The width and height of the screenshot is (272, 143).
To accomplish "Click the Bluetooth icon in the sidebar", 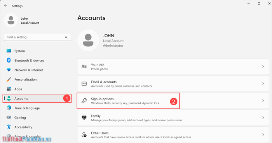I will tap(9, 60).
